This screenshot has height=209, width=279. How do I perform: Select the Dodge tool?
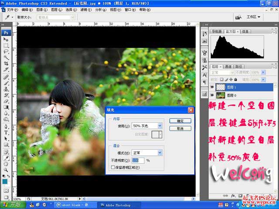[x=6, y=119]
